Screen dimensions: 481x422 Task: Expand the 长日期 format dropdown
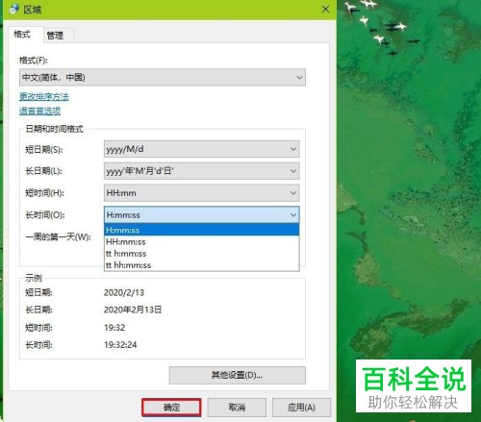[x=202, y=171]
